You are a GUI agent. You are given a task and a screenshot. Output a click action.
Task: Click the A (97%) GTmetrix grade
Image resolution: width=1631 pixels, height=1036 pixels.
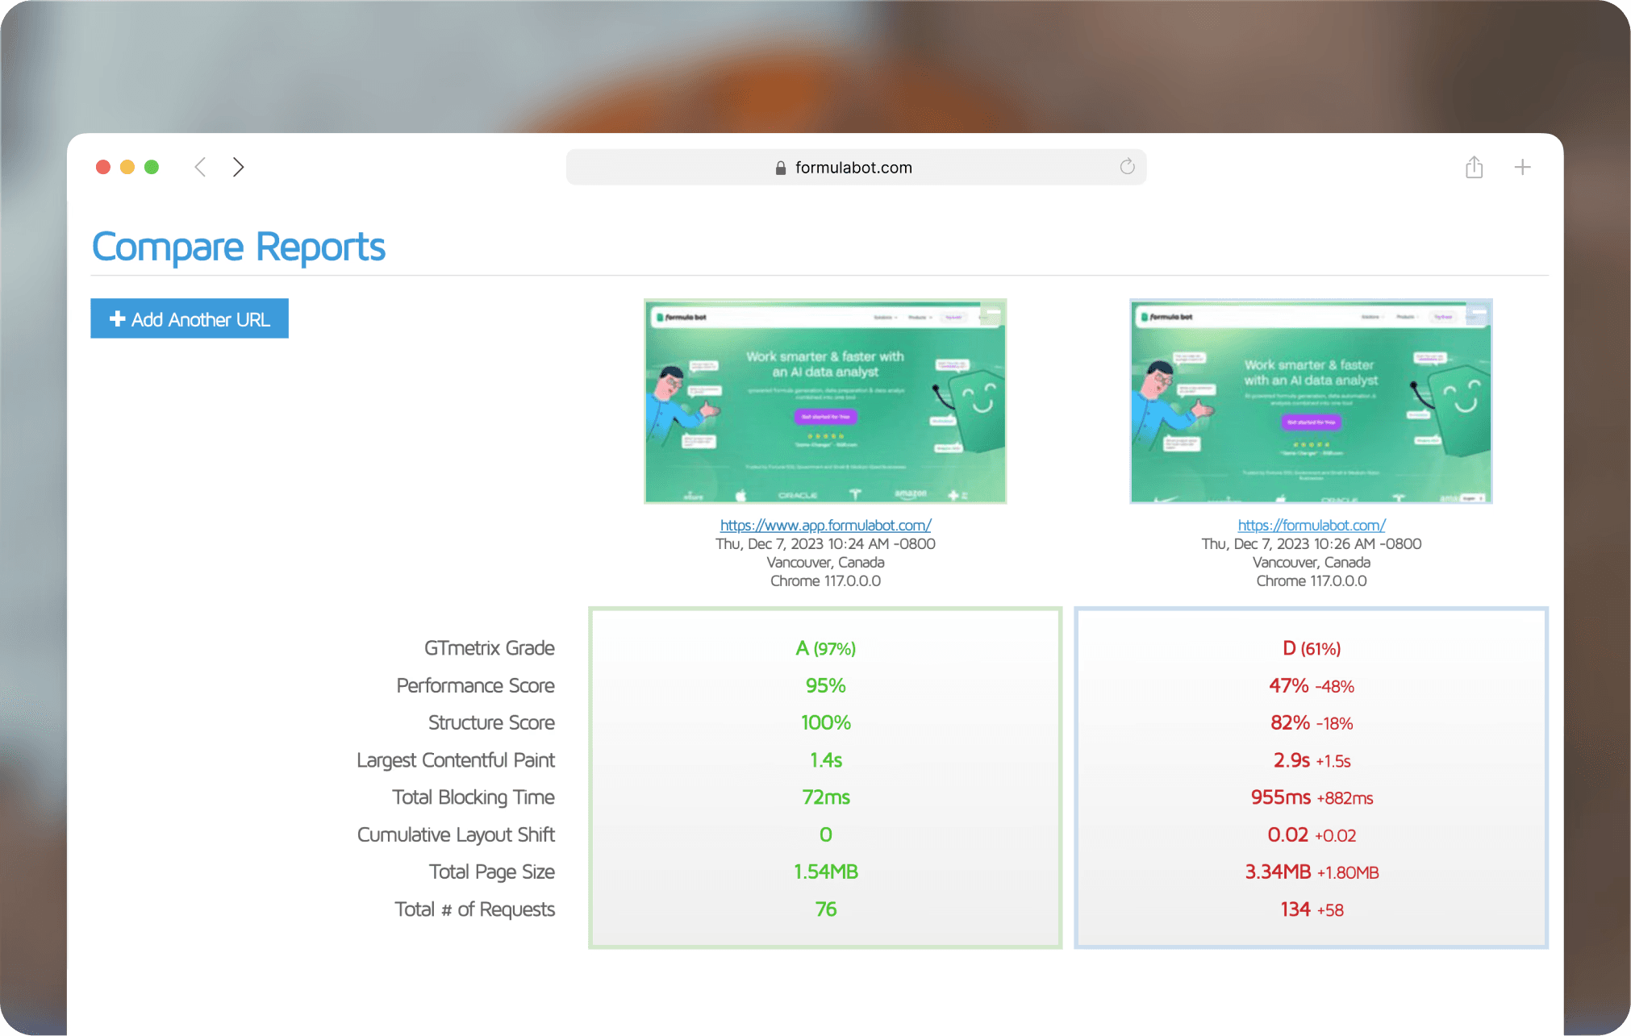coord(825,648)
